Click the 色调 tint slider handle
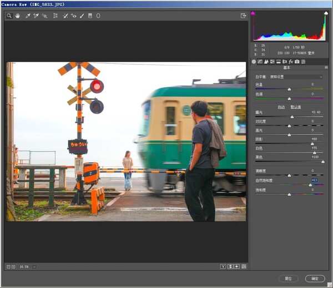This screenshot has height=288, width=333. pos(289,99)
